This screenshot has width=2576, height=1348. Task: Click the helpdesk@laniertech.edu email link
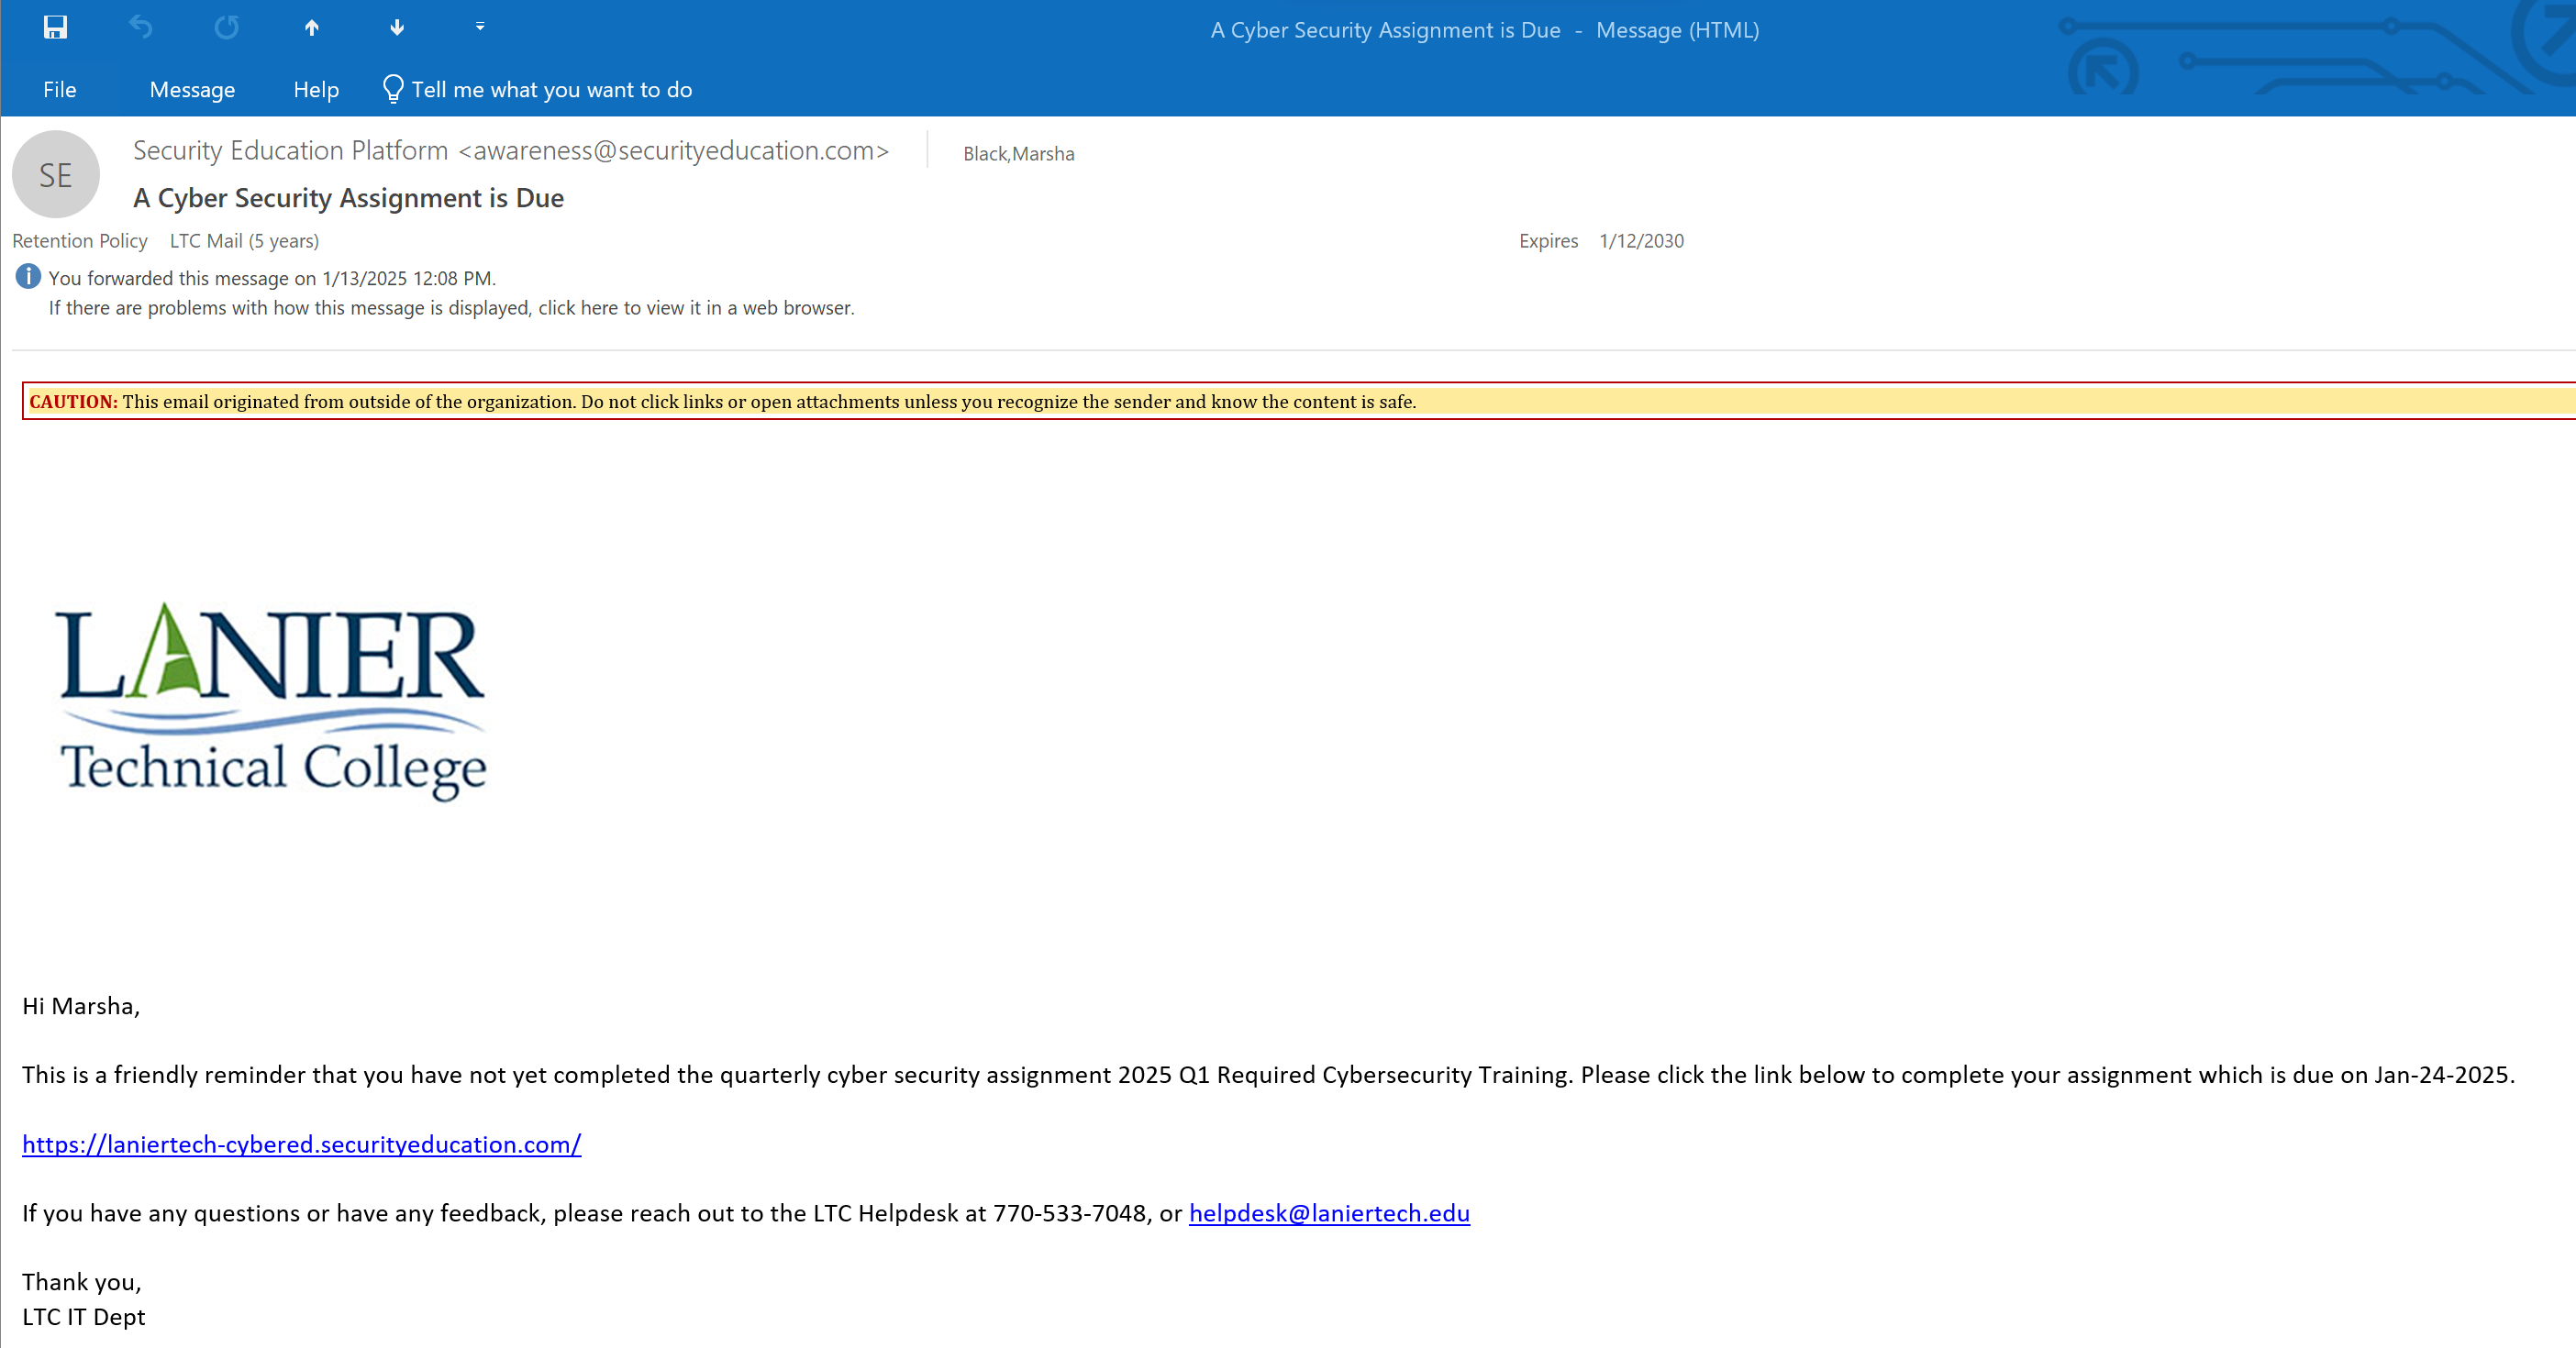[x=1328, y=1213]
